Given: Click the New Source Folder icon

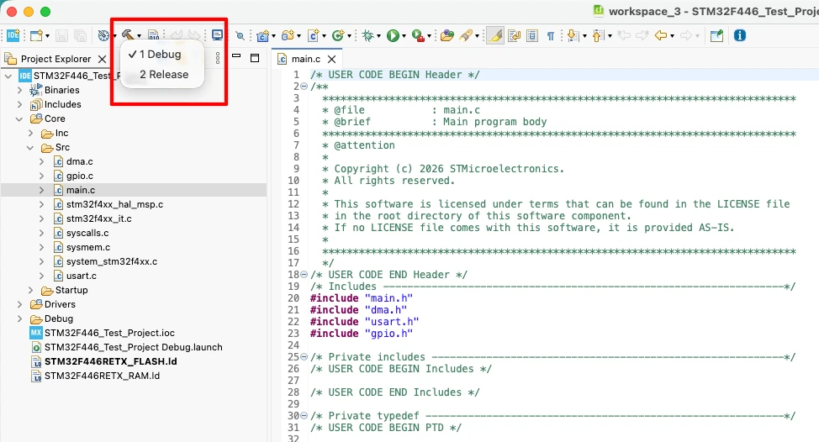Looking at the screenshot, I should pyautogui.click(x=288, y=35).
